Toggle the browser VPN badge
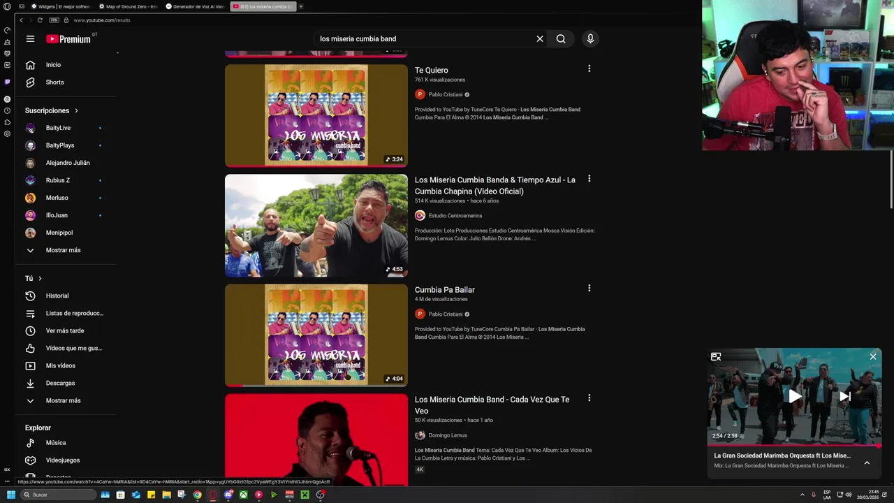Viewport: 894px width, 503px height. click(54, 20)
